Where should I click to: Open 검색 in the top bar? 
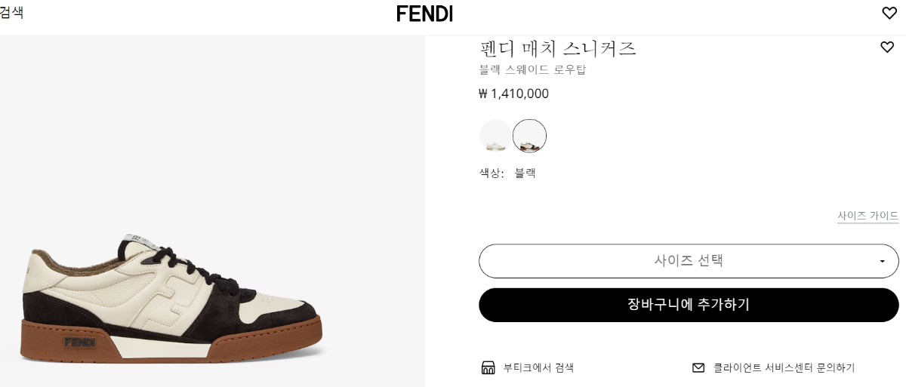11,12
